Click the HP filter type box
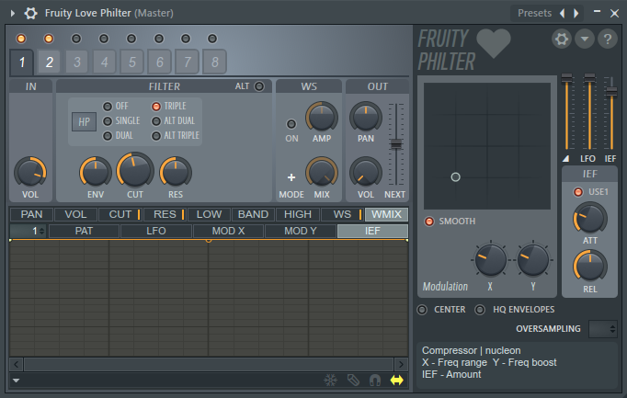This screenshot has height=398, width=627. (x=84, y=122)
